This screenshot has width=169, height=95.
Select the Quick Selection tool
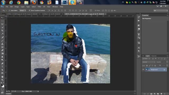pyautogui.click(x=2, y=27)
